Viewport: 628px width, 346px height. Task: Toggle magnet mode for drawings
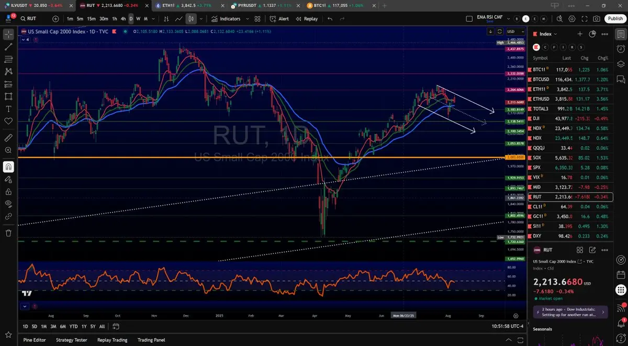(8, 167)
